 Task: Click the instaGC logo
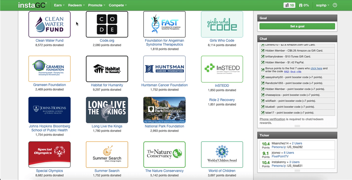(33, 5)
